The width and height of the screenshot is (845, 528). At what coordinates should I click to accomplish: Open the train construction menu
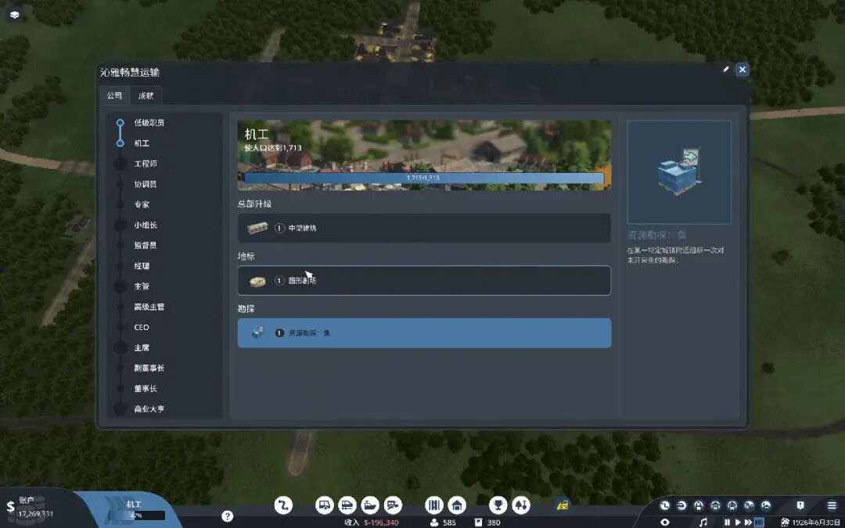[x=347, y=505]
